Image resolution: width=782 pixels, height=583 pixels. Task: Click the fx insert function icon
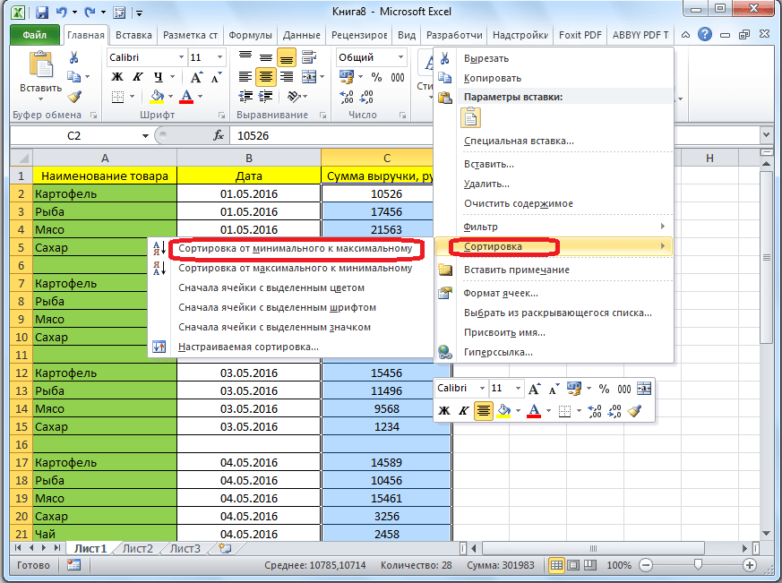pos(218,135)
